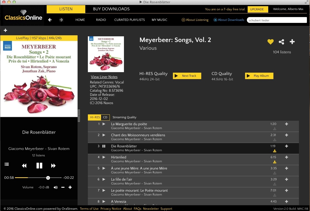Mute using the speaker icon
Viewport: 310px width, 211px height.
[x=55, y=187]
